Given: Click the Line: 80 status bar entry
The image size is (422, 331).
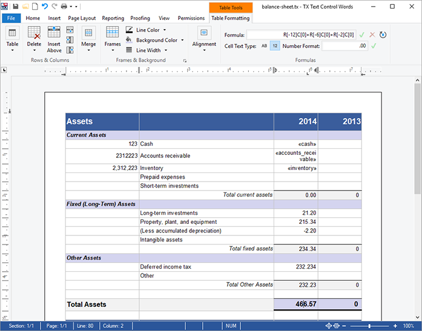Looking at the screenshot, I should pyautogui.click(x=85, y=326).
